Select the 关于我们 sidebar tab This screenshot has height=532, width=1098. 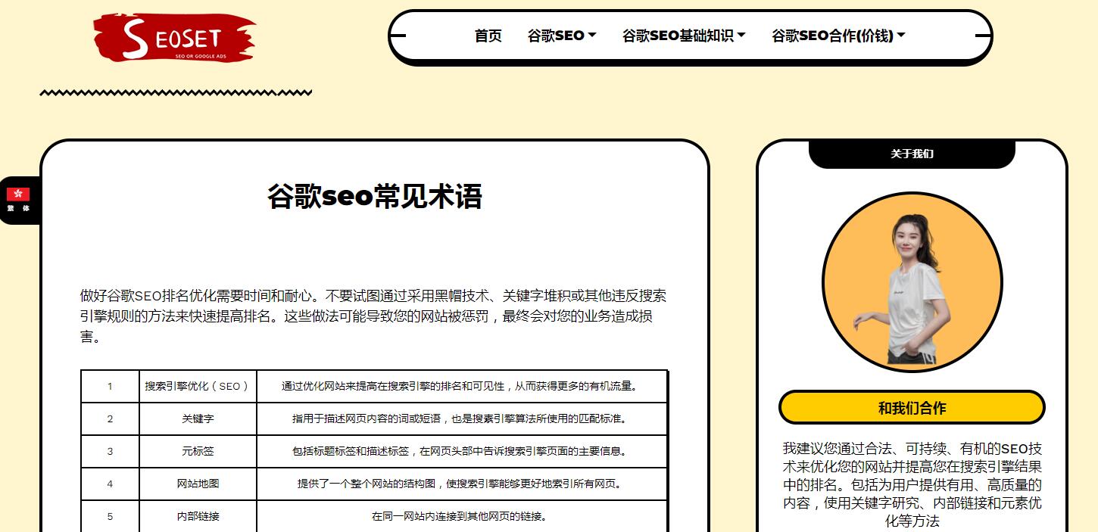click(912, 154)
